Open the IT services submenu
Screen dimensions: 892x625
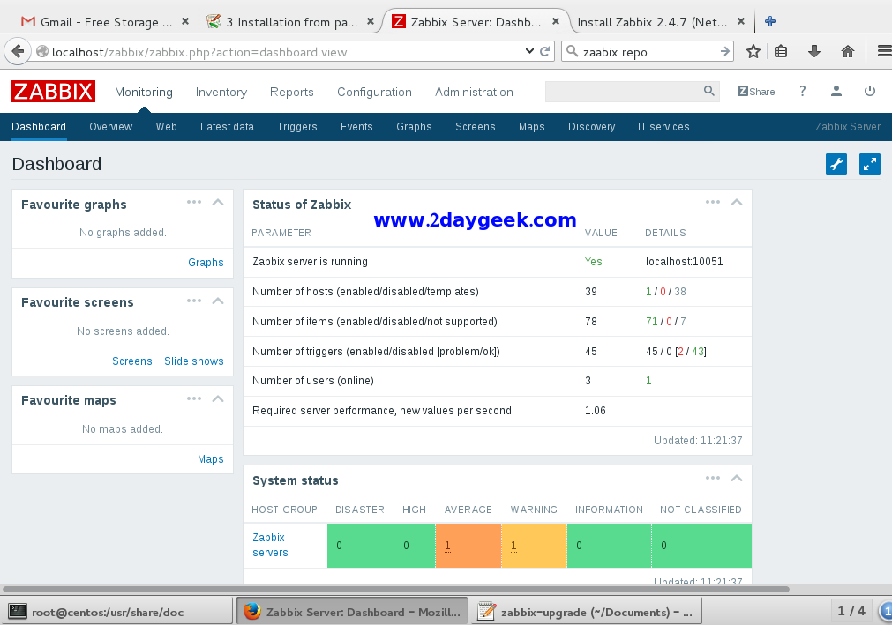(663, 127)
